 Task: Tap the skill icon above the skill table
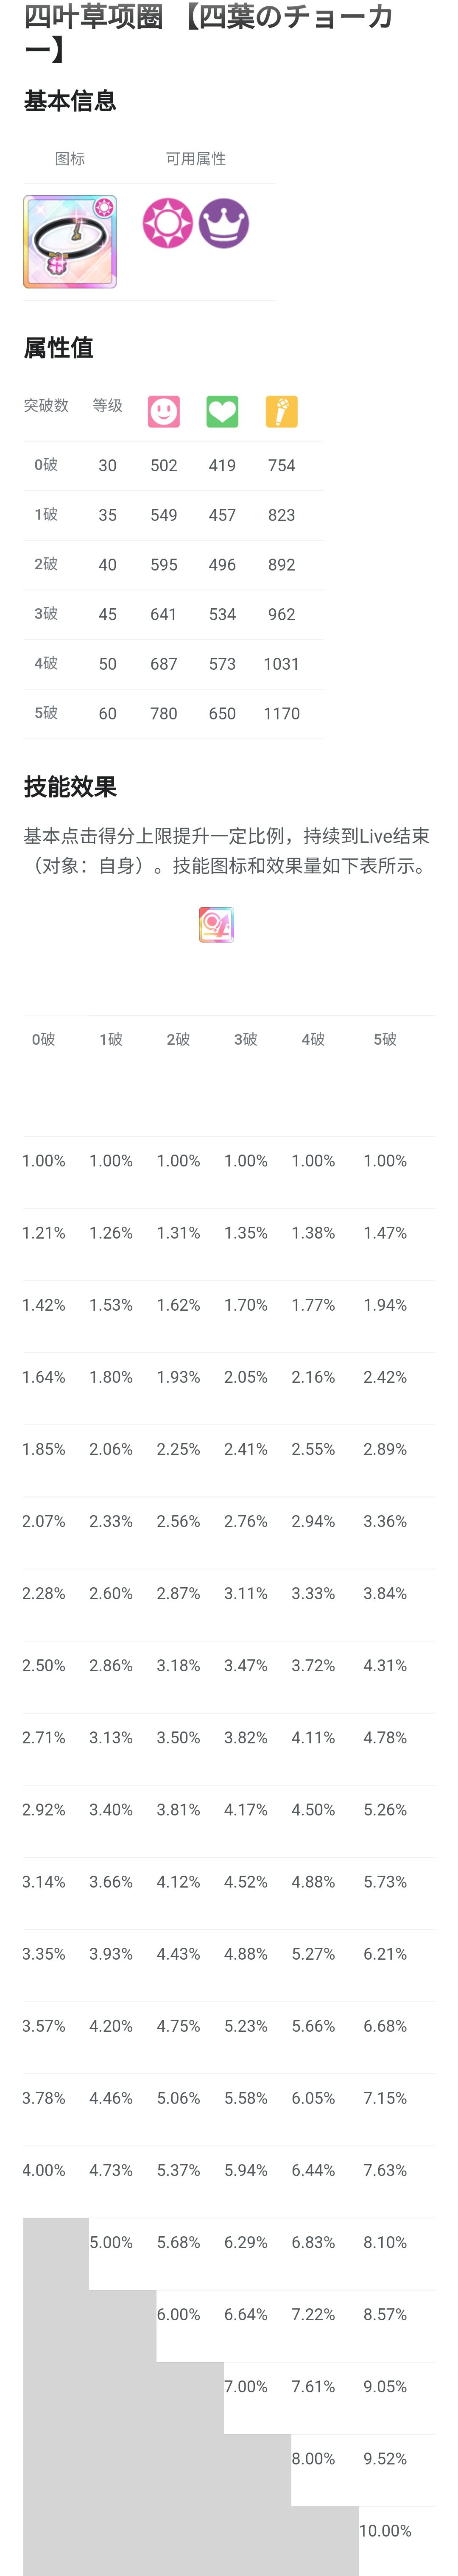(216, 925)
